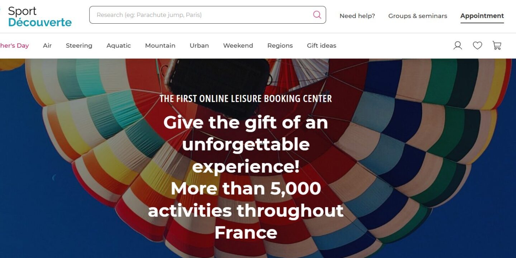Click the magnifying glass search icon

pos(317,15)
